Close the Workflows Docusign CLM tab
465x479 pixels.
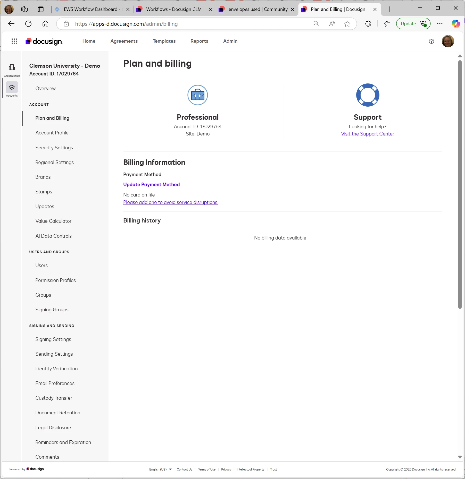tap(210, 10)
